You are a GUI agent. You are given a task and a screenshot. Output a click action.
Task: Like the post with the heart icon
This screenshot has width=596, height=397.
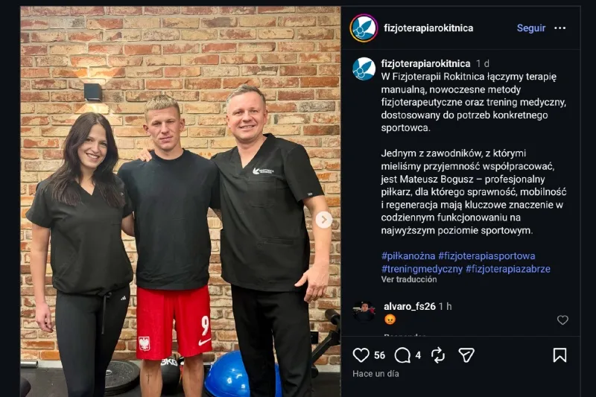pos(361,355)
